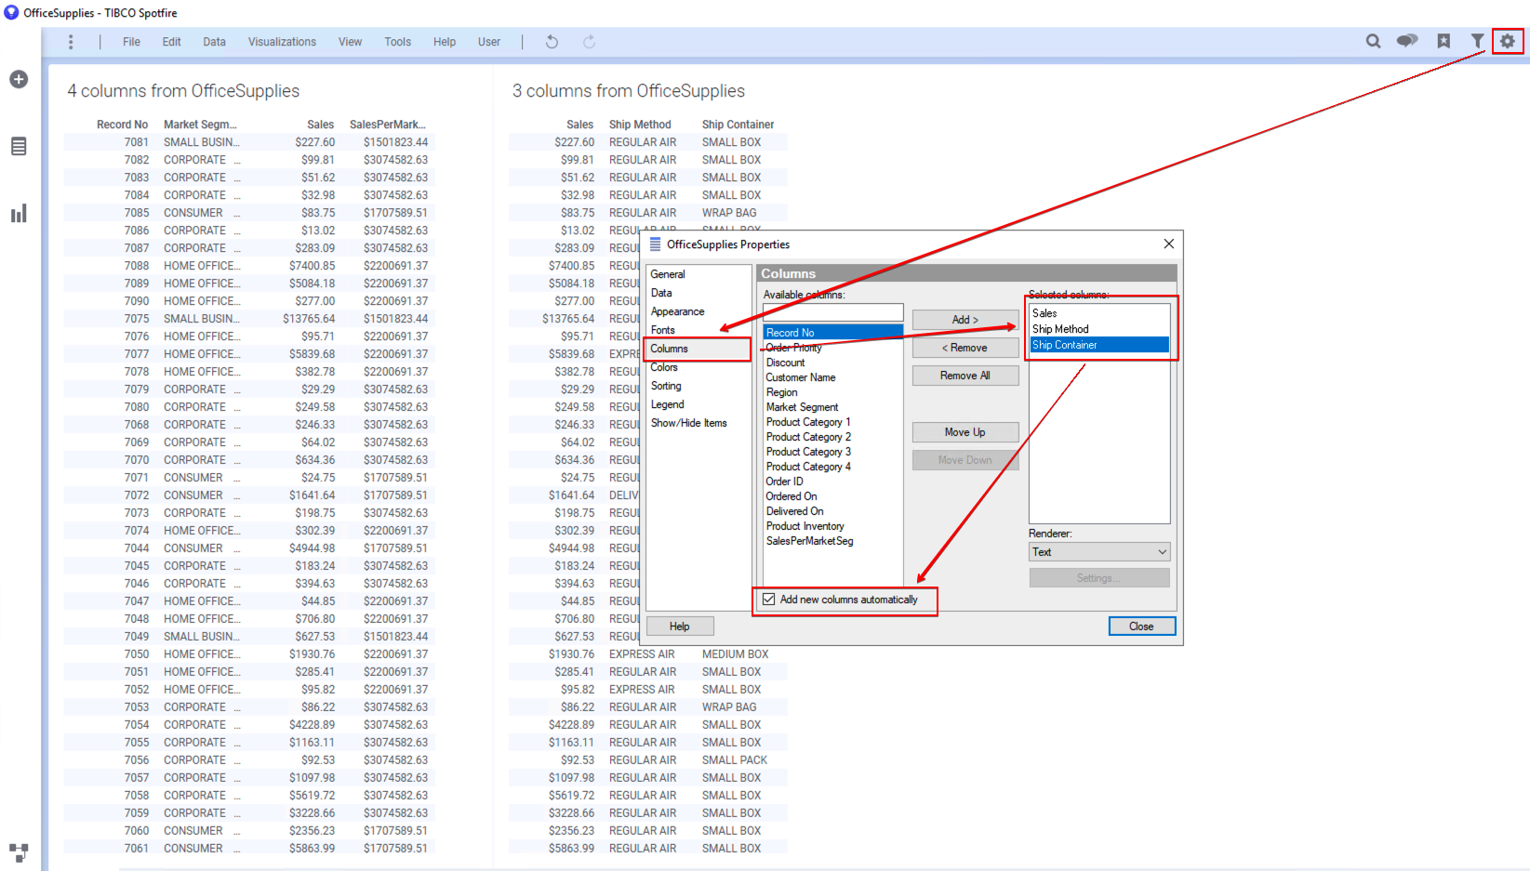Click the Help button in dialog
The width and height of the screenshot is (1530, 871).
(680, 627)
